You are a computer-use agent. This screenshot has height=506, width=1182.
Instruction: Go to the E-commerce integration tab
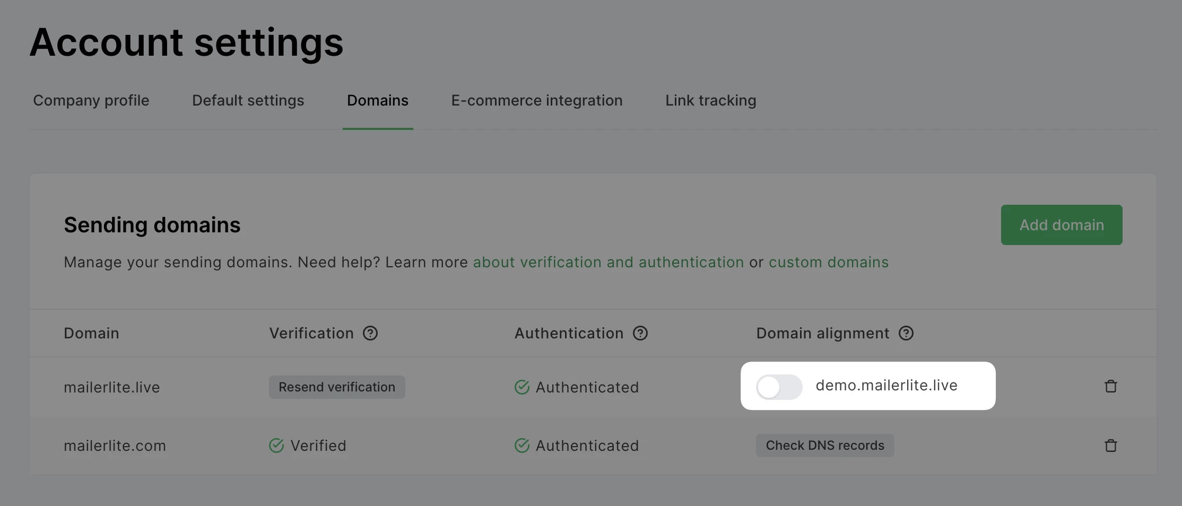pyautogui.click(x=537, y=100)
